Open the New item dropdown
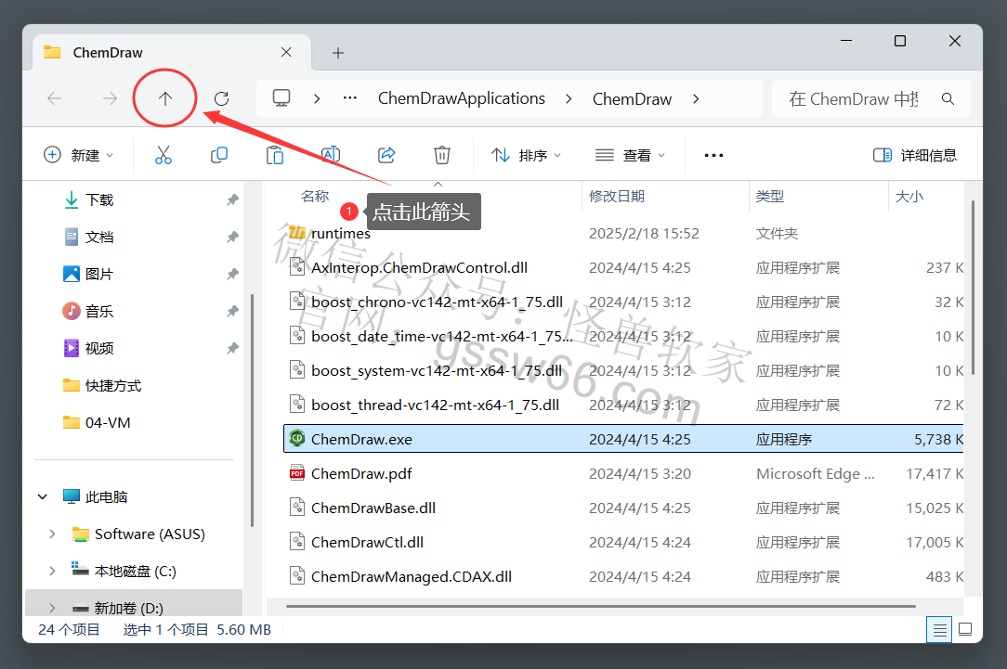The image size is (1007, 669). [x=78, y=155]
